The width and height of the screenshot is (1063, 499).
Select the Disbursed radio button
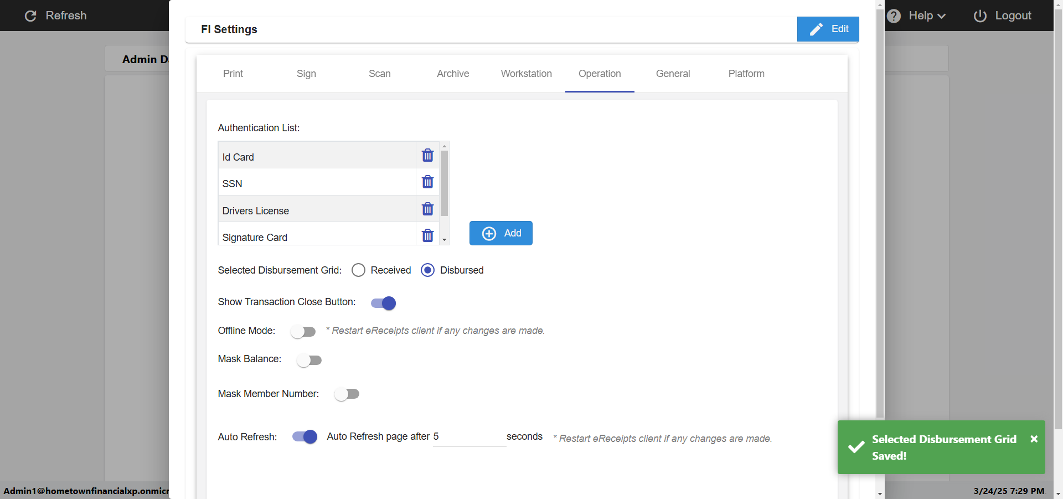[427, 270]
